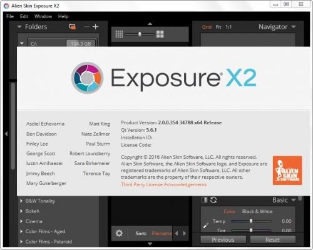
Task: Adjust the thumbnail size slider
Action: [140, 34]
